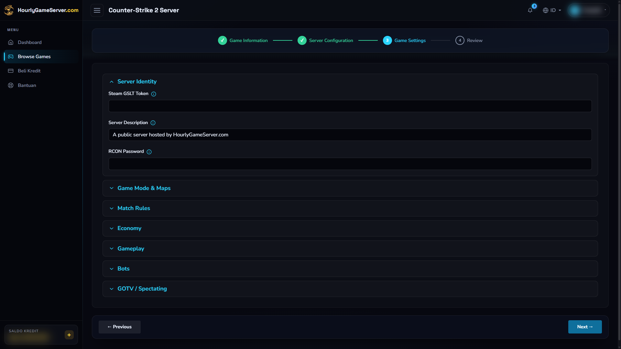Click the step 3 Game Settings circle
Viewport: 621px width, 349px height.
387,40
